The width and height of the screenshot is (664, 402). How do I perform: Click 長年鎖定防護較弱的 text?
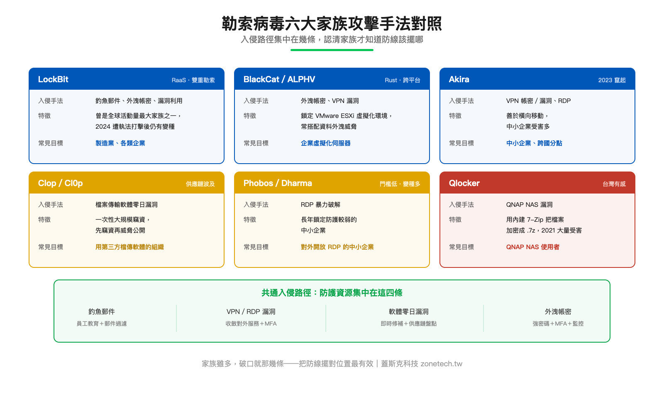(x=329, y=220)
